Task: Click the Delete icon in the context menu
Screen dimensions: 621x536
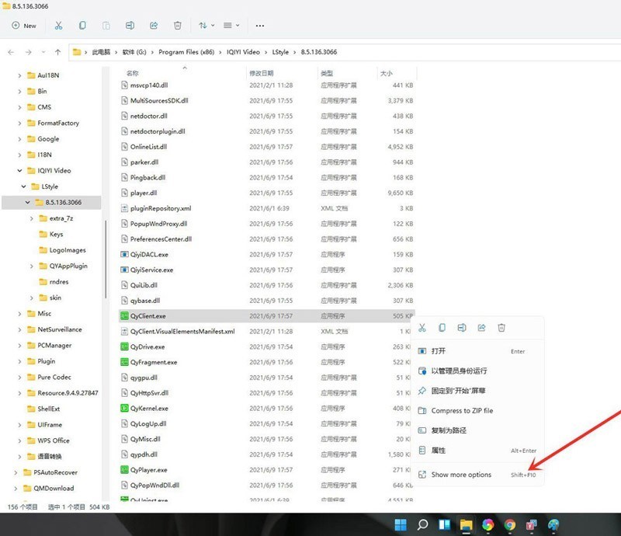Action: coord(501,328)
